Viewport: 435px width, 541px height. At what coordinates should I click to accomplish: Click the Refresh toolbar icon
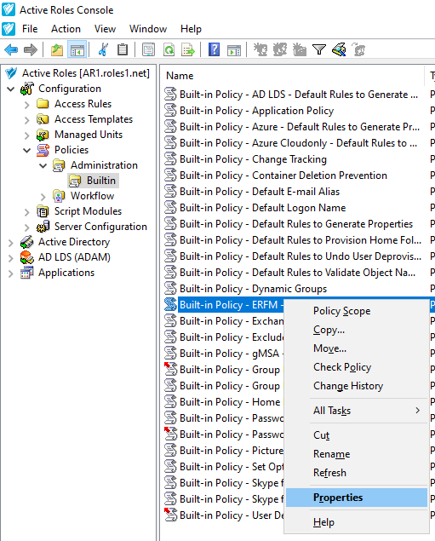pos(169,49)
